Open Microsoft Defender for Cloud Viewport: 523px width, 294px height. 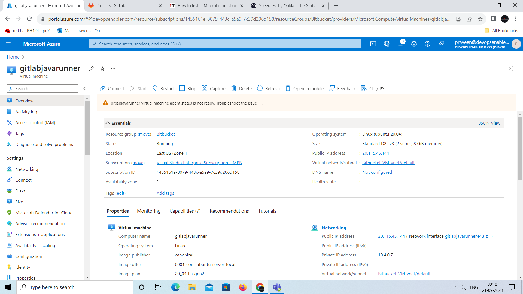click(44, 213)
